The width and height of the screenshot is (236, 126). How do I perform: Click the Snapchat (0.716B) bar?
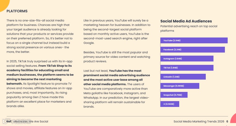[x=174, y=95]
